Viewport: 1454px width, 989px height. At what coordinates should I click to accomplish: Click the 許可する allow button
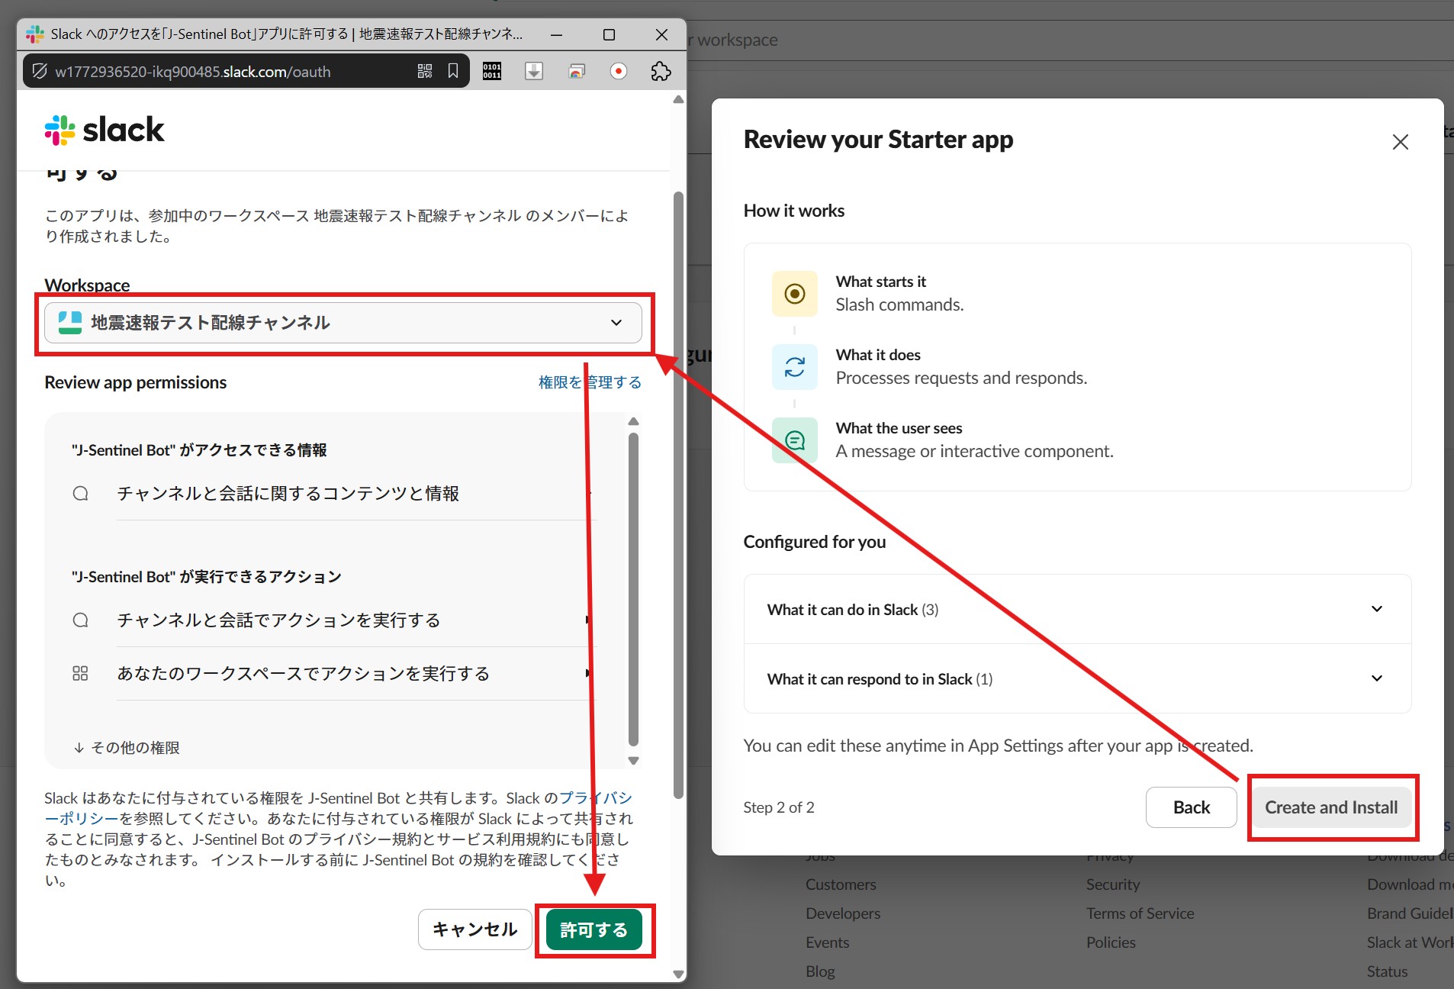pos(594,930)
